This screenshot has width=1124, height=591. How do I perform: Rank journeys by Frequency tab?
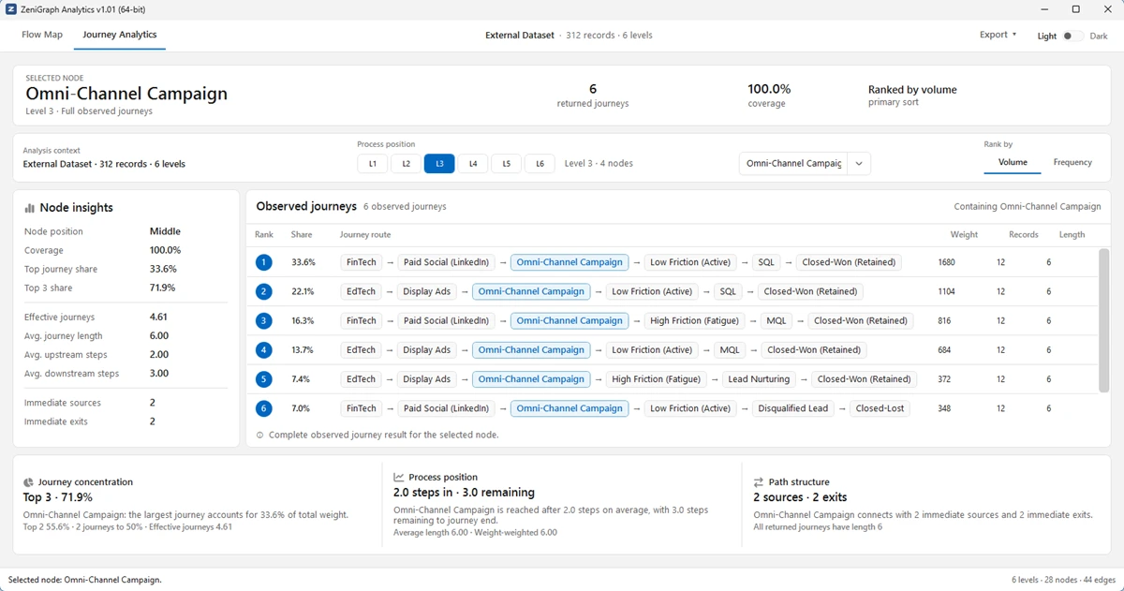[x=1072, y=162]
